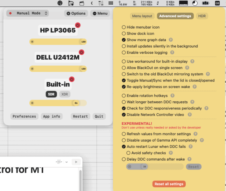Click the pie-chart icon in the menu bar
This screenshot has height=191, width=226.
click(195, 3)
